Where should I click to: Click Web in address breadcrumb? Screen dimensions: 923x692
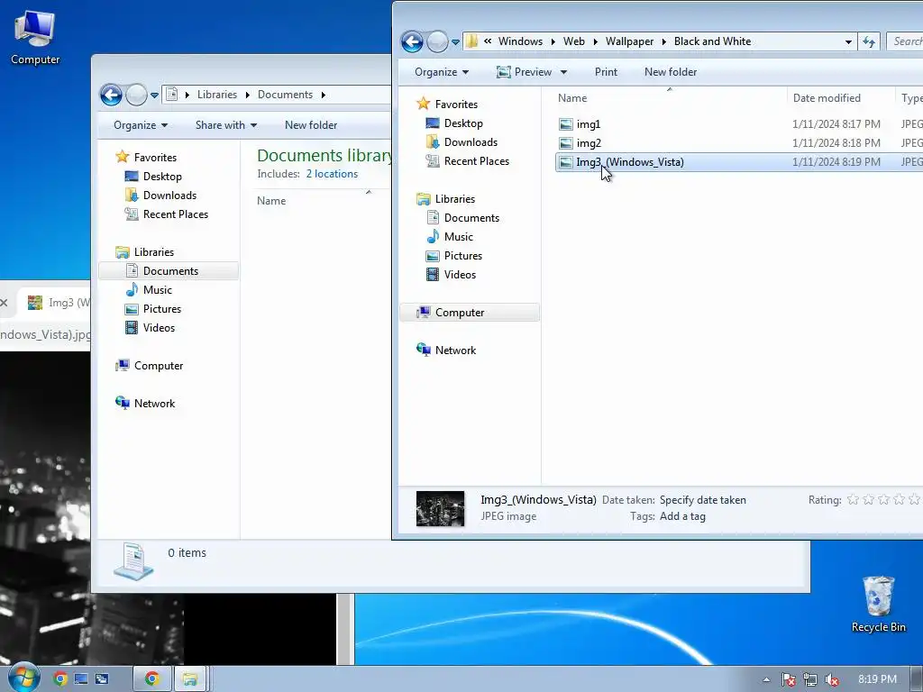click(574, 41)
